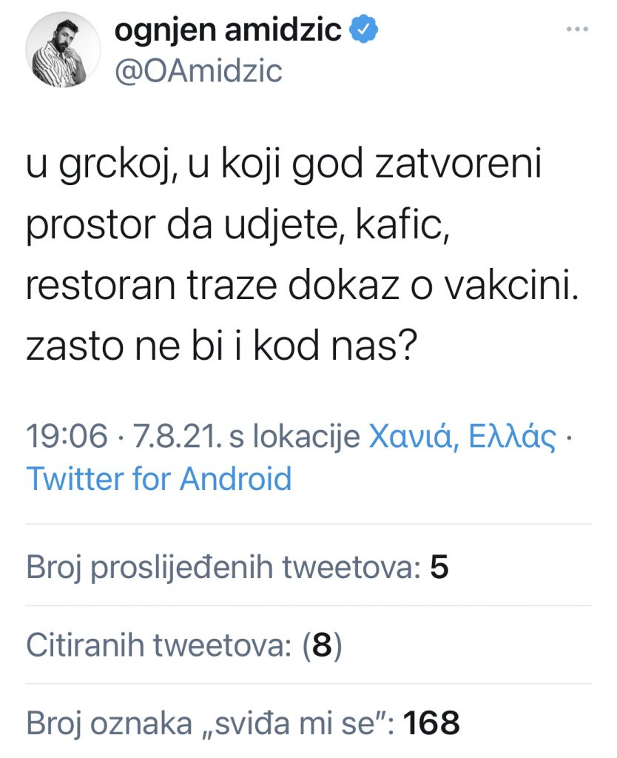Open the three-dot more options menu
The image size is (617, 758).
coord(576,30)
